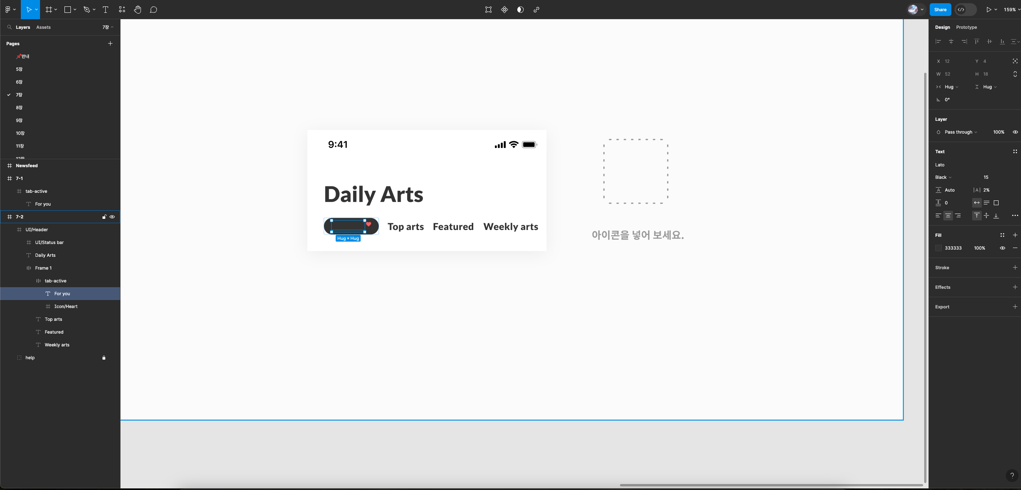Click the 333333 fill color swatch
Image resolution: width=1021 pixels, height=490 pixels.
point(938,248)
